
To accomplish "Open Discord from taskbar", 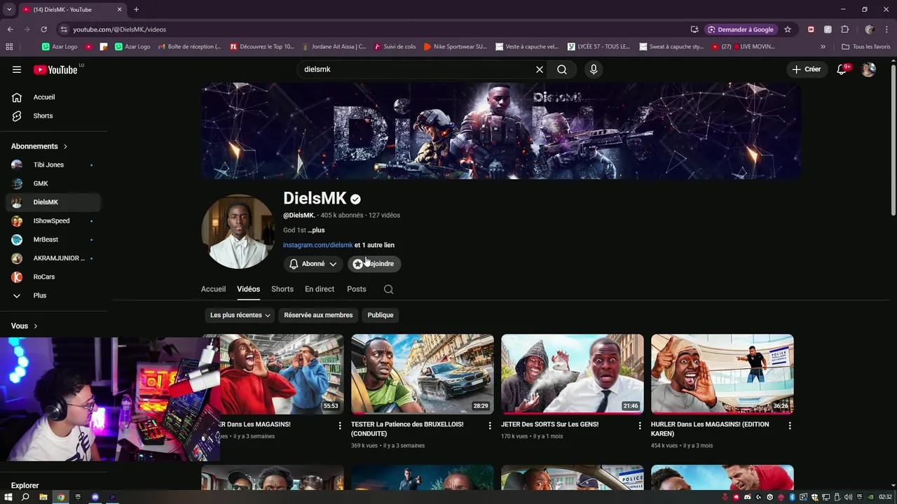I will pyautogui.click(x=95, y=497).
